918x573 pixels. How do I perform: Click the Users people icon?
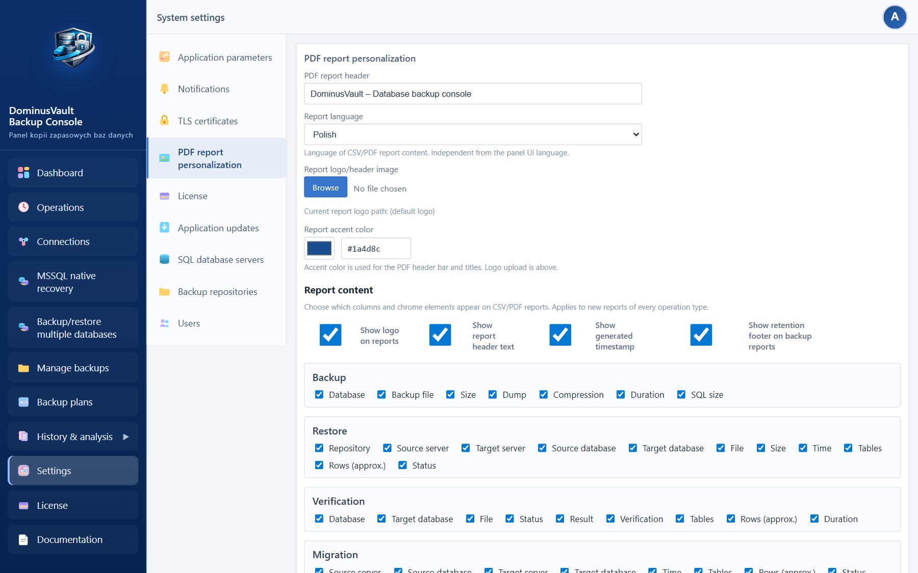click(164, 323)
